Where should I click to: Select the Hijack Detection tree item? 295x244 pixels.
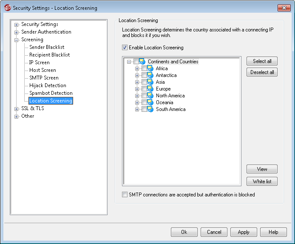pos(48,85)
